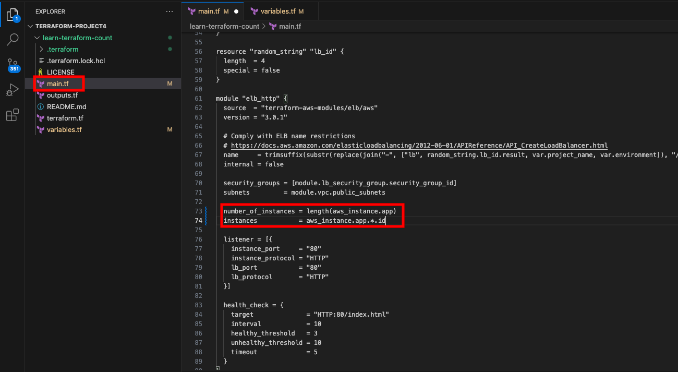Click the source terraform-aws-modules/elb/aws line
This screenshot has height=372, width=678.
(x=300, y=108)
